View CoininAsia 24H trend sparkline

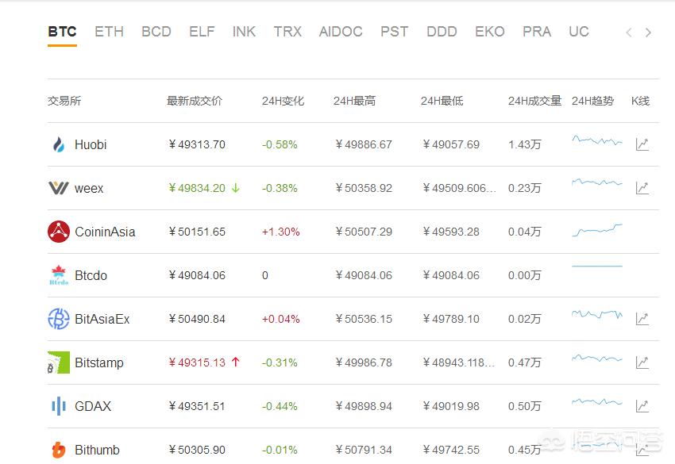click(x=596, y=231)
